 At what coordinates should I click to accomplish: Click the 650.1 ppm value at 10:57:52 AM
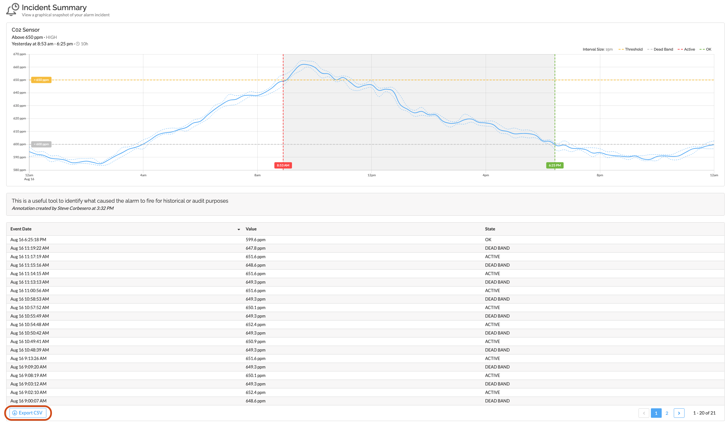[x=255, y=307]
